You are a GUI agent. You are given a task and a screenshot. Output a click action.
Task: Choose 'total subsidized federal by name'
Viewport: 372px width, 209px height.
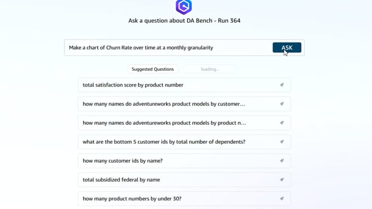tap(184, 179)
